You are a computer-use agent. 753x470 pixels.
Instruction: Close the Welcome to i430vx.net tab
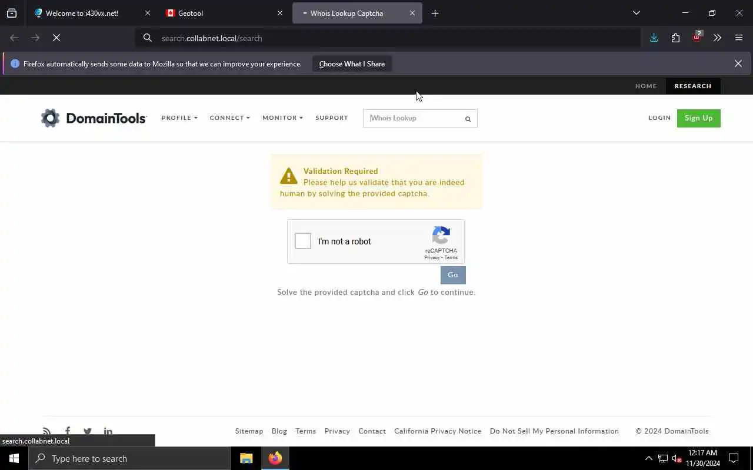point(147,13)
